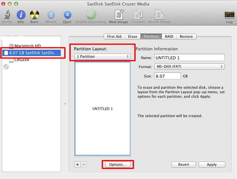
Task: Remove partition with the minus button
Action: coord(84,164)
